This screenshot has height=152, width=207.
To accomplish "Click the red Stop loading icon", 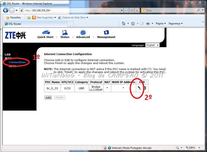I will [137, 10].
